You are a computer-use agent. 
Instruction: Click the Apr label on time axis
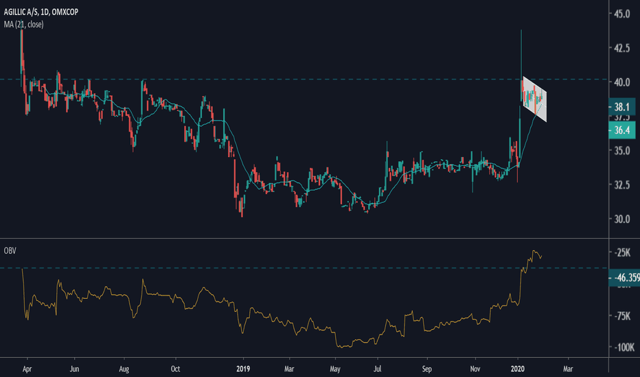click(x=27, y=369)
